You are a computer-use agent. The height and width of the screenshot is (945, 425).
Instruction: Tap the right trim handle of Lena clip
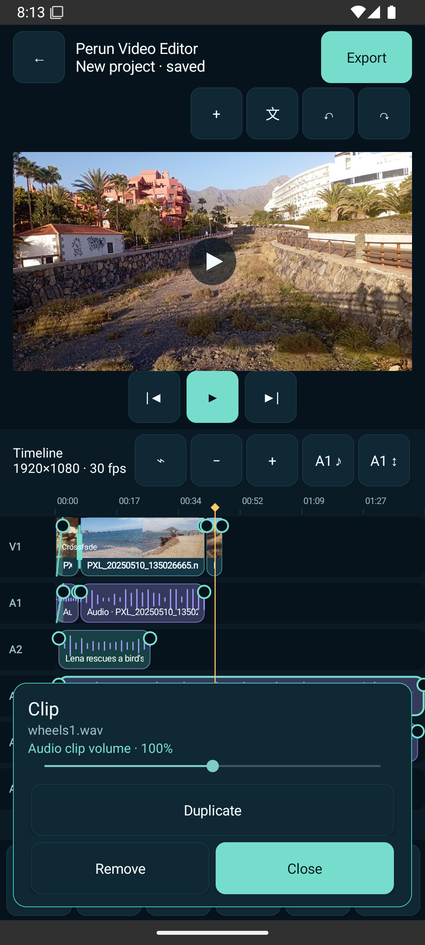pyautogui.click(x=150, y=638)
